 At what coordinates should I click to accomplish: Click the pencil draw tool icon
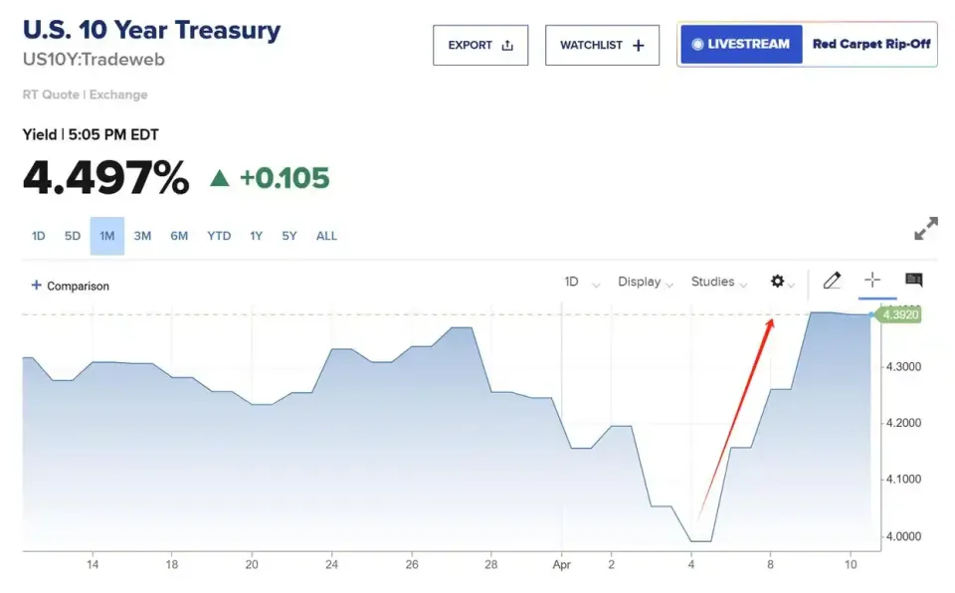coord(832,281)
